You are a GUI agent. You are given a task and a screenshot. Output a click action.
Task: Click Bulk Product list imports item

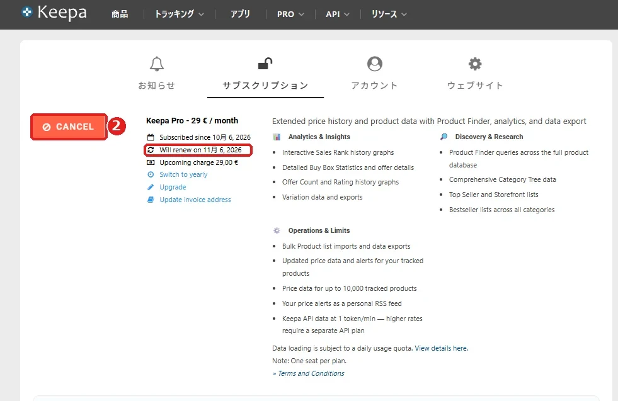(x=346, y=246)
